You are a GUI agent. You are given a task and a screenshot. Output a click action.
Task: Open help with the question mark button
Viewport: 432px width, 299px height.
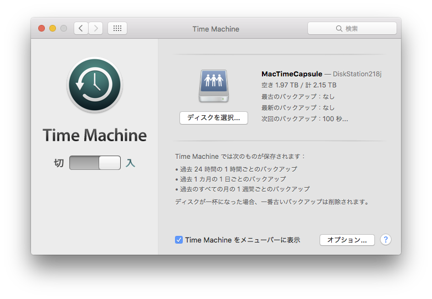385,240
